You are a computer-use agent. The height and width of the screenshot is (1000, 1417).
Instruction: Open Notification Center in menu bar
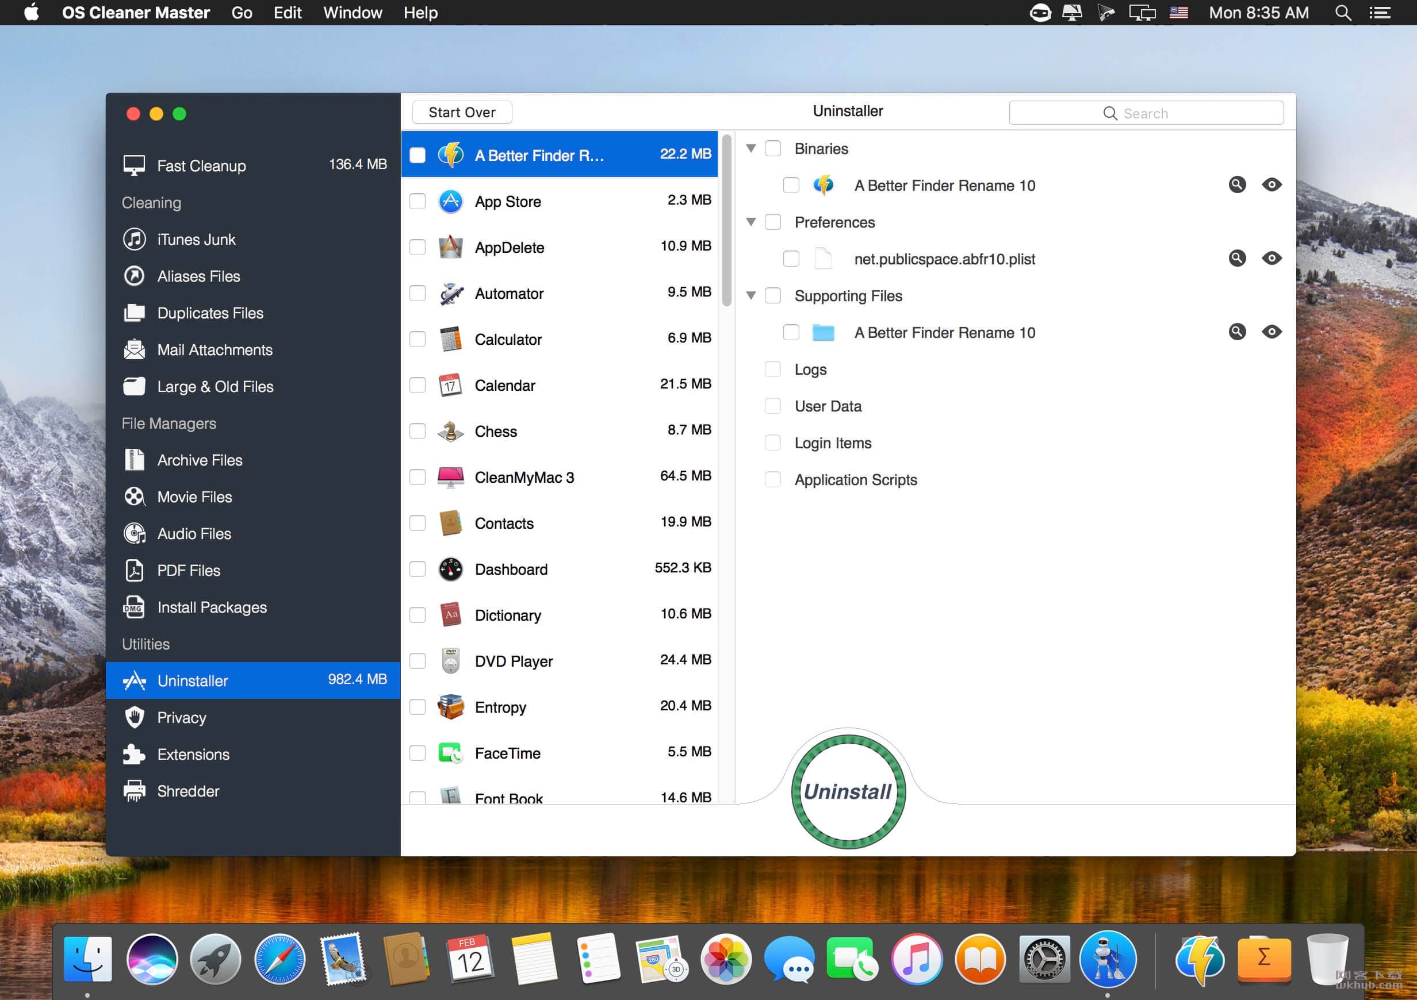1380,13
